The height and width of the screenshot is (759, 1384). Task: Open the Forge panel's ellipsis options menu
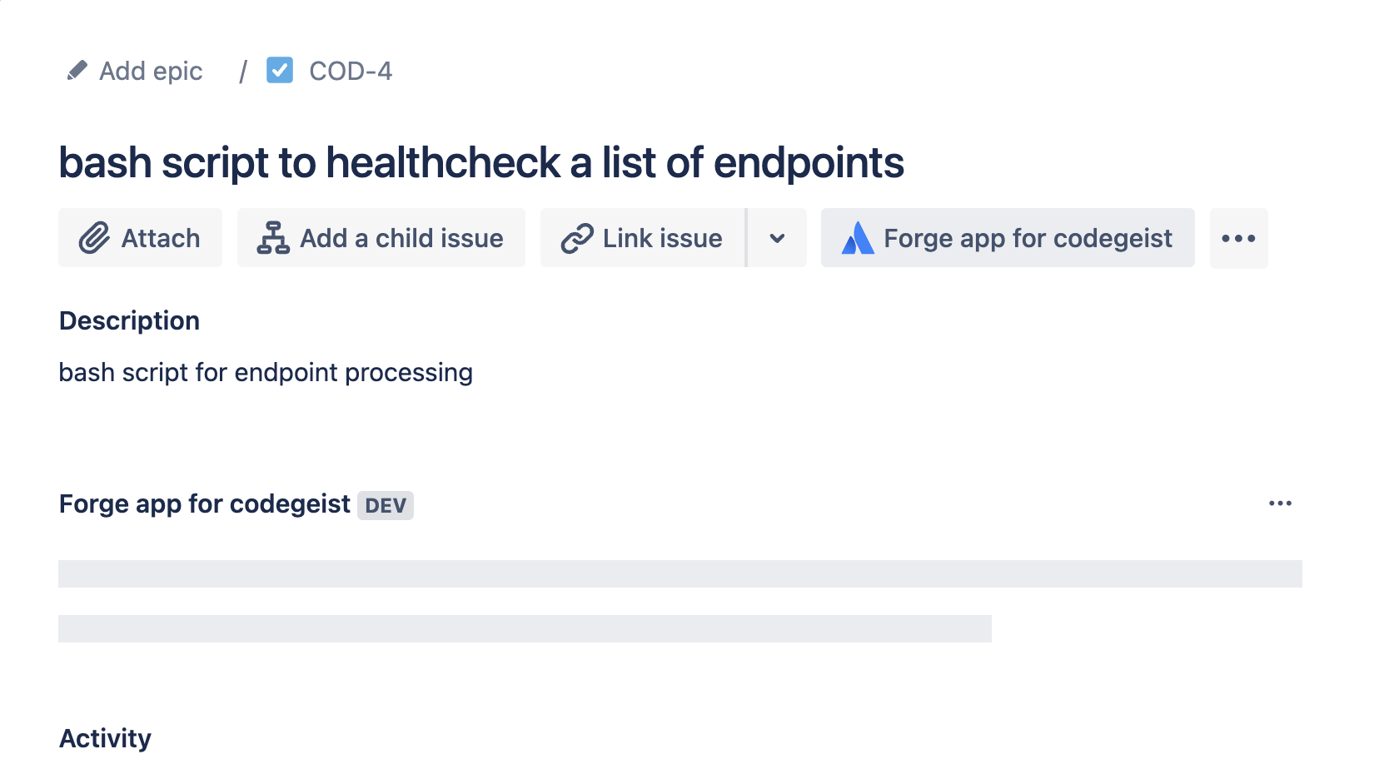pos(1280,504)
